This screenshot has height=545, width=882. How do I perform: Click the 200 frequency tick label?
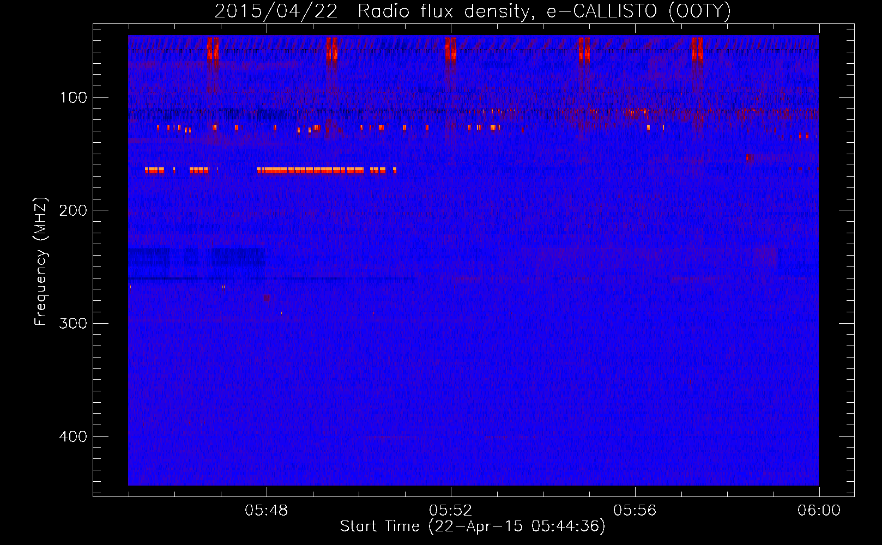click(x=73, y=210)
